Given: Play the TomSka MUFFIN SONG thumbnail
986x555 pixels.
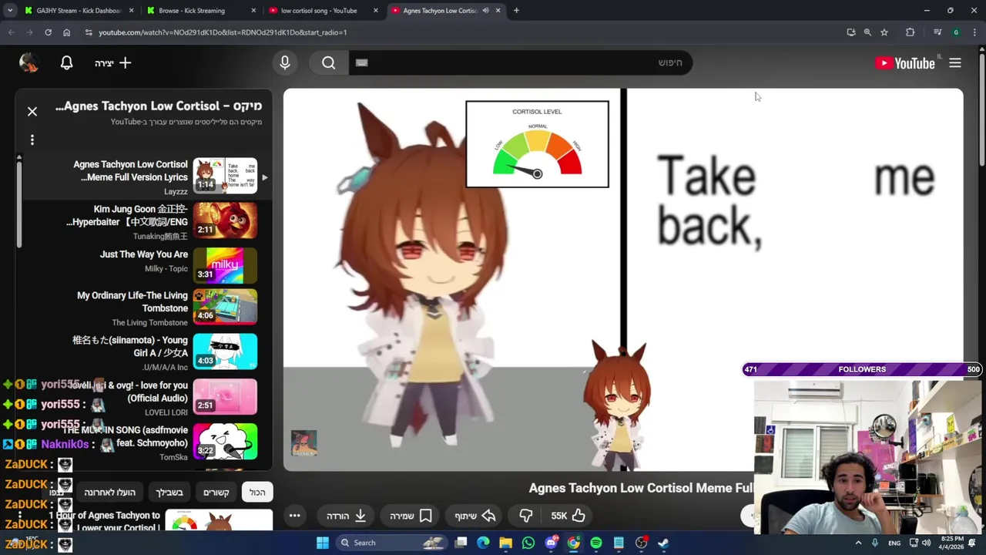Looking at the screenshot, I should coord(225,442).
